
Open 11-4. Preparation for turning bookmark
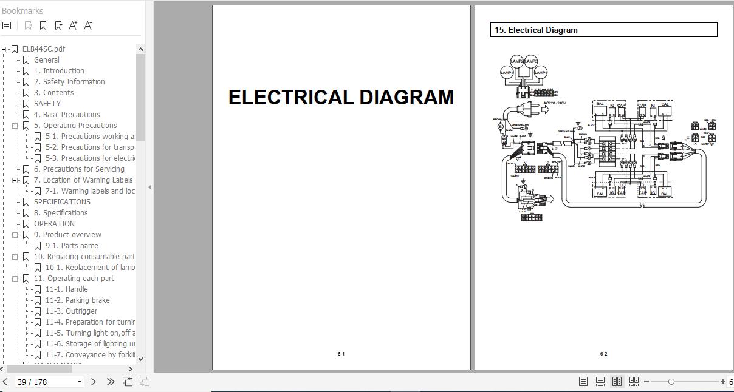pos(91,322)
